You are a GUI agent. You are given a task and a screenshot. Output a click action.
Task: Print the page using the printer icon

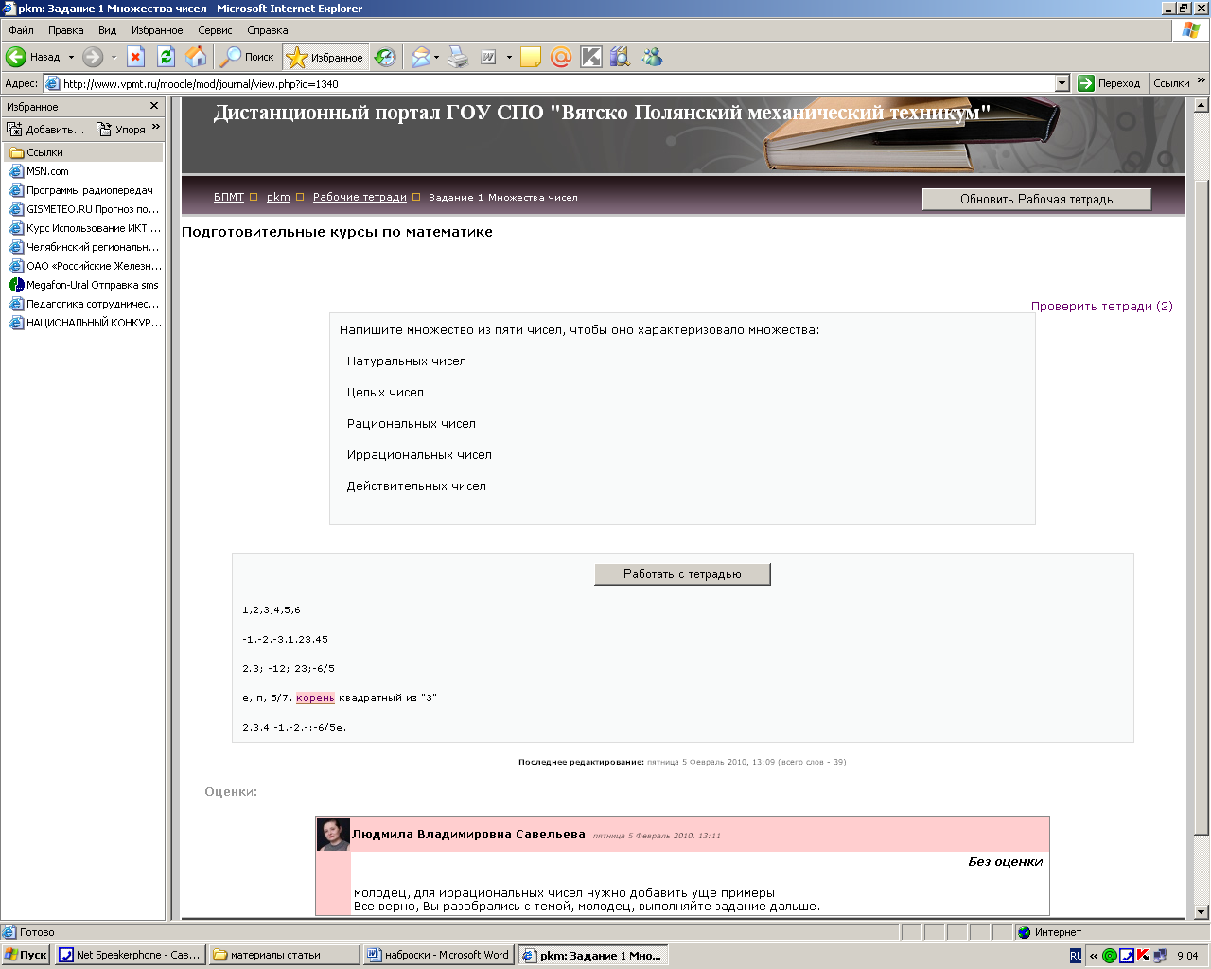coord(458,57)
